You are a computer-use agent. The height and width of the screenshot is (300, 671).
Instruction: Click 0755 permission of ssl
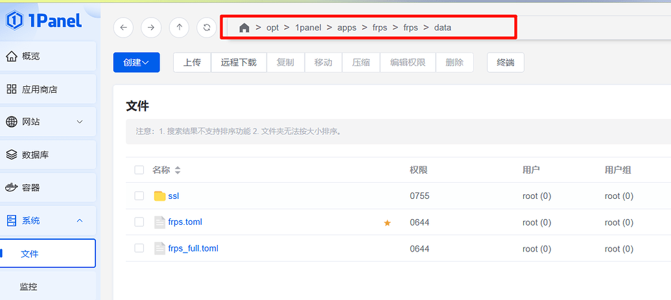(x=419, y=196)
